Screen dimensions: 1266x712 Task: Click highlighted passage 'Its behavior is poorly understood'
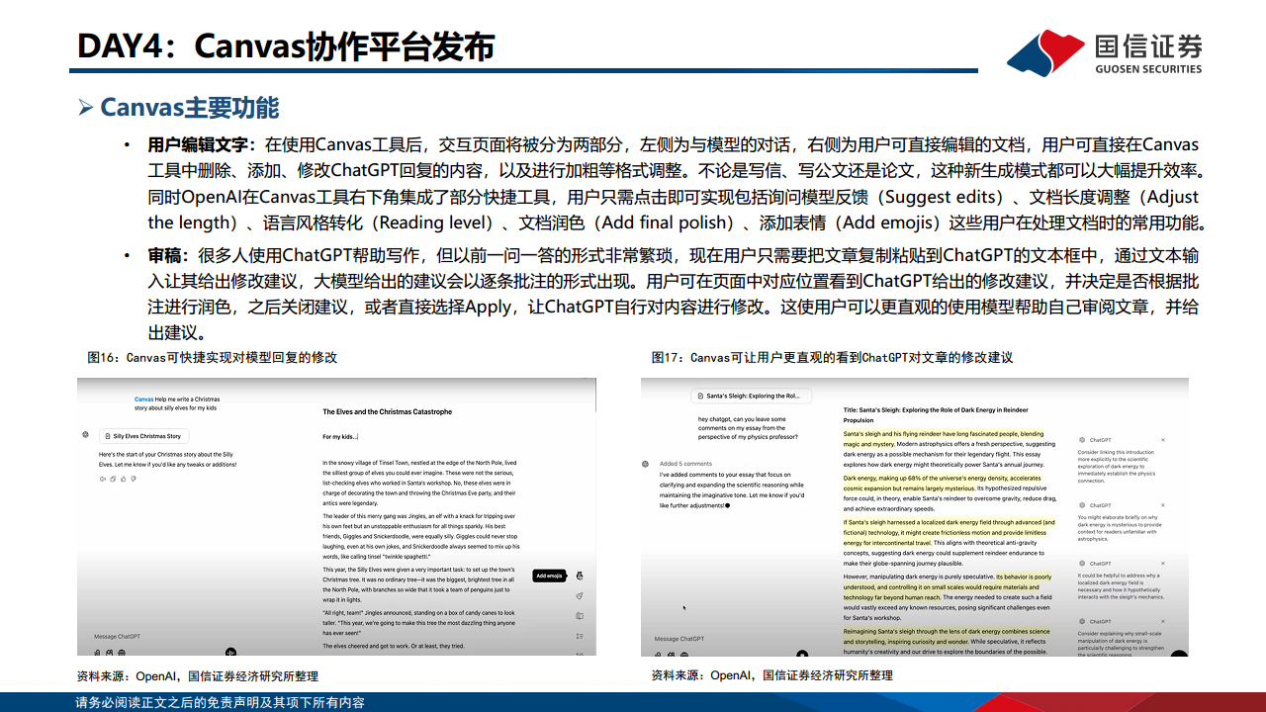[x=947, y=586]
